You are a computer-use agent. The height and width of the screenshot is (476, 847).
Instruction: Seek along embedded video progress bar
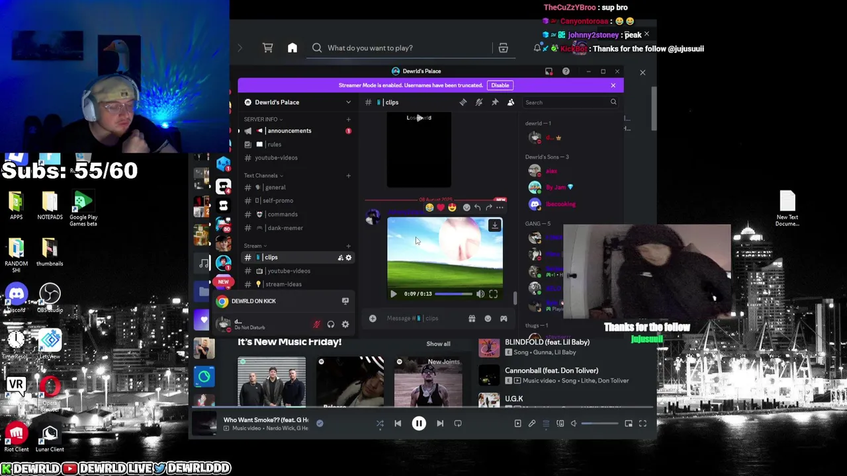(x=454, y=294)
